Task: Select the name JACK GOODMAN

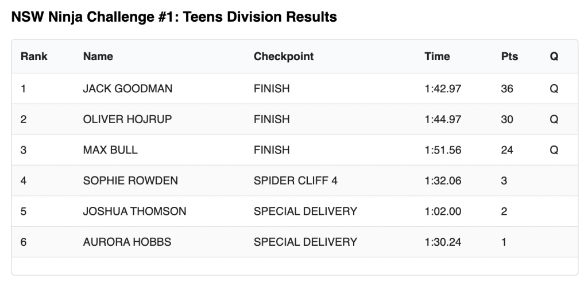Action: coord(127,89)
